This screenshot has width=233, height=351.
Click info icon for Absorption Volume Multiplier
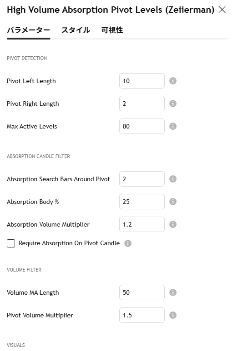pos(172,224)
